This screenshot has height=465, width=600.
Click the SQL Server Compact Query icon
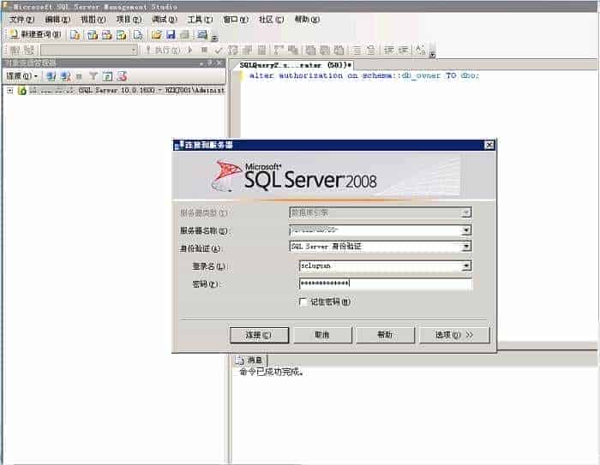pos(138,35)
